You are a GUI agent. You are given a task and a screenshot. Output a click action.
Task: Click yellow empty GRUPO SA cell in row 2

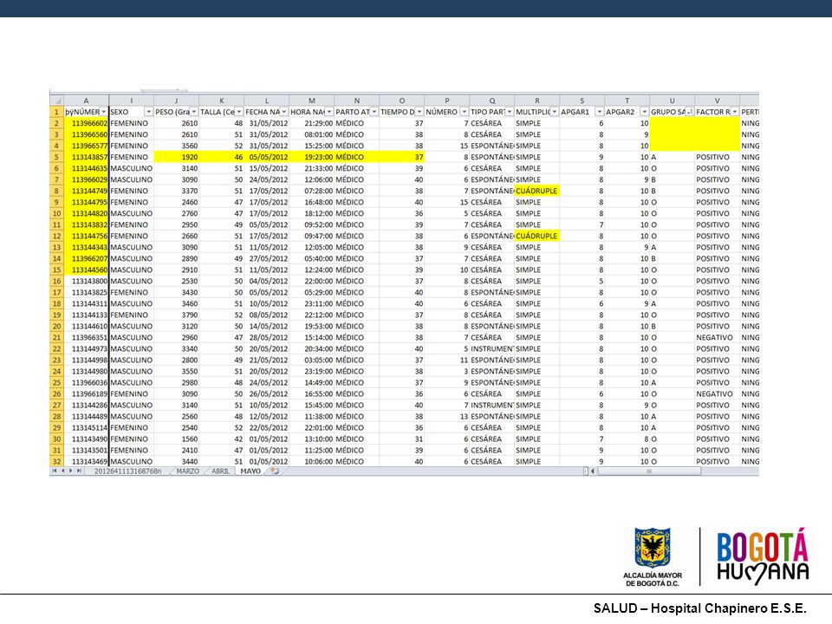673,123
